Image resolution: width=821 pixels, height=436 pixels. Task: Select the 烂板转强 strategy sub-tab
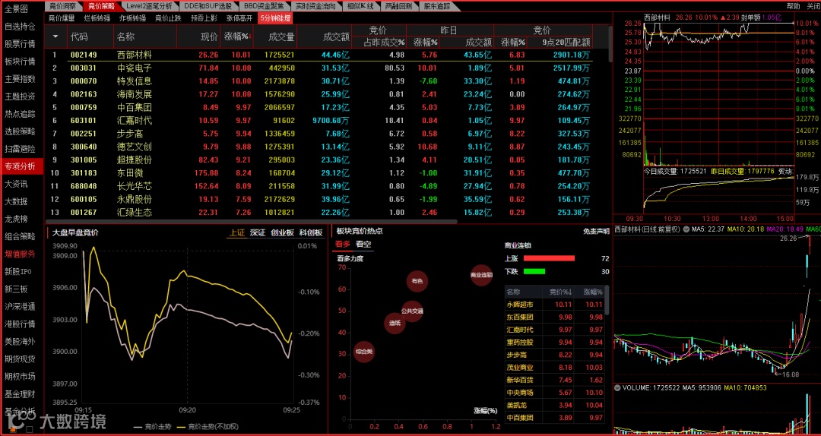tap(97, 17)
